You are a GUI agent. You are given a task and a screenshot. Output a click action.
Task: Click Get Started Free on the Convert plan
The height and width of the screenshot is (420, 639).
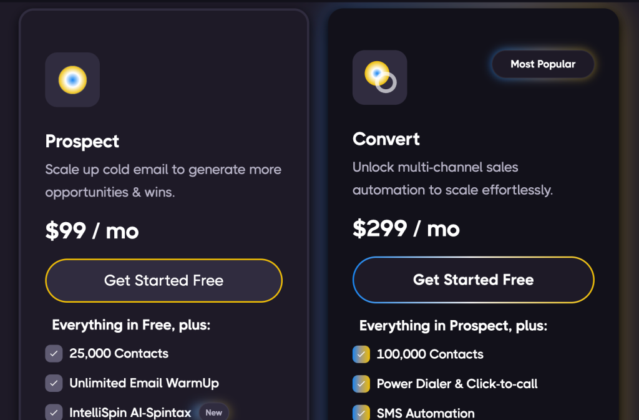[473, 280]
